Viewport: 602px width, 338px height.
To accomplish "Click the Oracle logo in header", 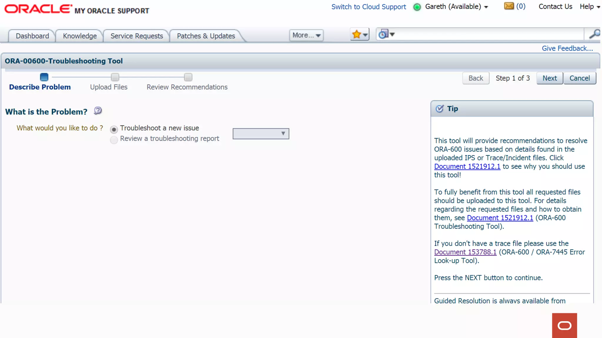I will [x=38, y=9].
